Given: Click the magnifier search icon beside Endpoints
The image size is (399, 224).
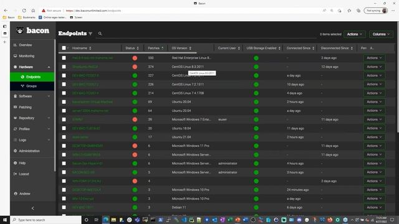Looking at the screenshot, I should (x=100, y=34).
